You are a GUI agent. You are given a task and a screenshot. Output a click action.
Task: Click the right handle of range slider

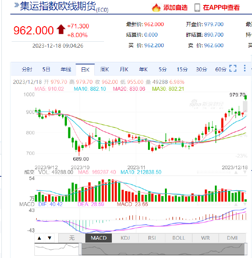tap(246, 249)
